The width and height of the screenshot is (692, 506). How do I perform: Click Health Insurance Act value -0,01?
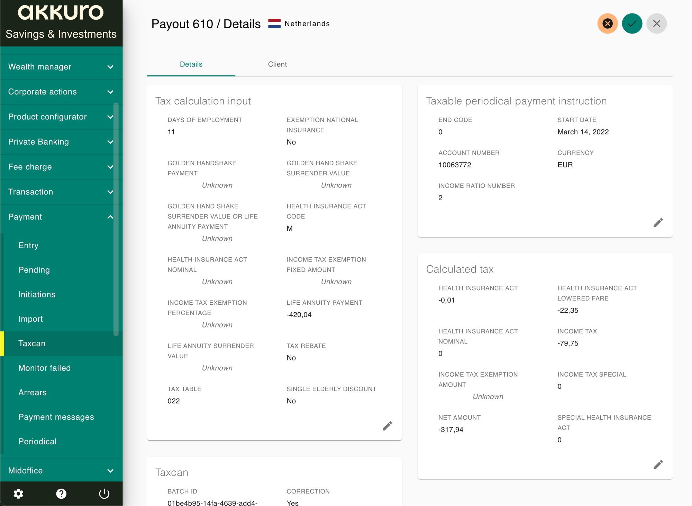tap(446, 300)
